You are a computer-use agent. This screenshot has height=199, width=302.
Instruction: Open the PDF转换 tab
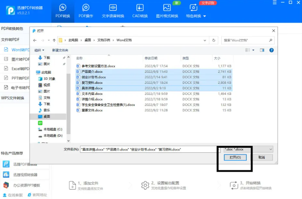tap(63, 11)
